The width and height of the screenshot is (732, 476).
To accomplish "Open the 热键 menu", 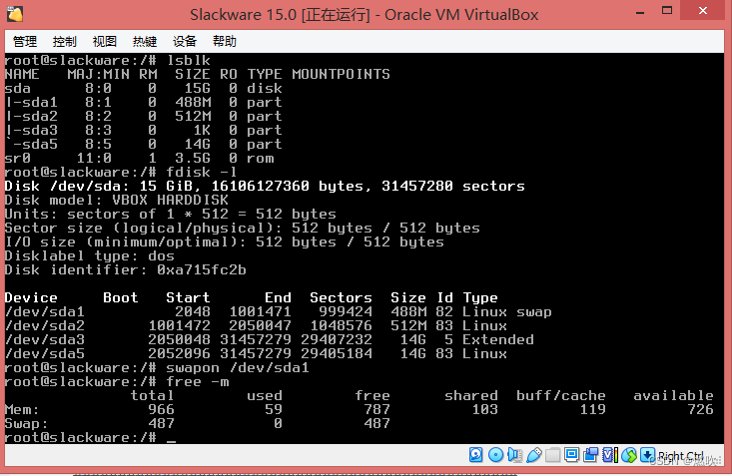I will [145, 42].
